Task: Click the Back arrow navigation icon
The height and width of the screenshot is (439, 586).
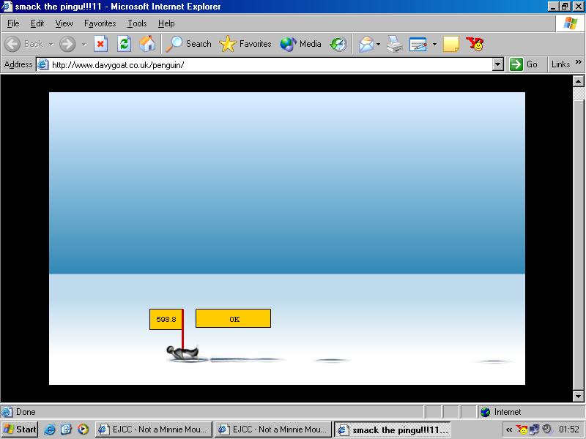Action: coord(12,44)
